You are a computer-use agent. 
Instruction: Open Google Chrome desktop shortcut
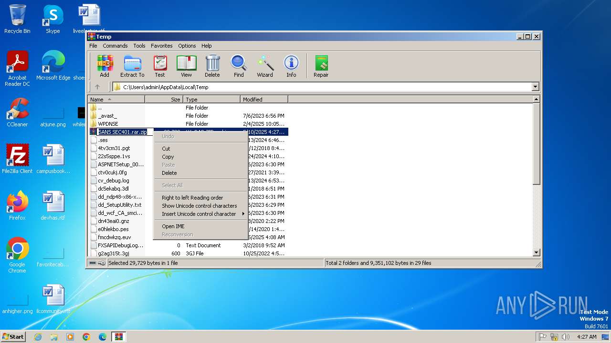coord(17,255)
